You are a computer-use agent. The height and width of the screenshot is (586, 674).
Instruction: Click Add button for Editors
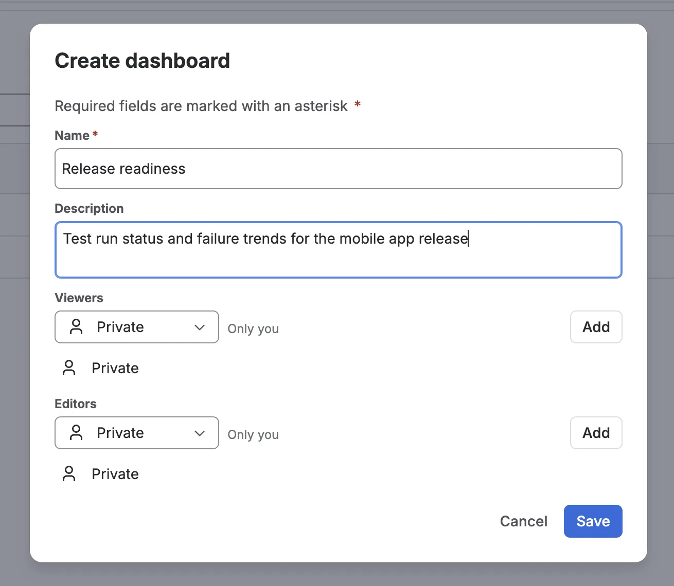(x=596, y=433)
